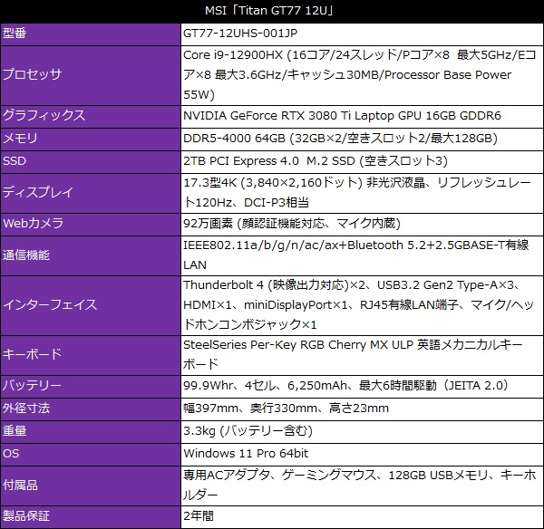Image resolution: width=544 pixels, height=529 pixels.
Task: Click the DDR5-4000 64GB memory value
Action: (x=362, y=139)
